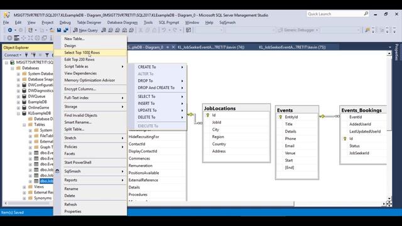
Task: Click the SqlSmash logo icon in the context menu
Action: coord(57,171)
